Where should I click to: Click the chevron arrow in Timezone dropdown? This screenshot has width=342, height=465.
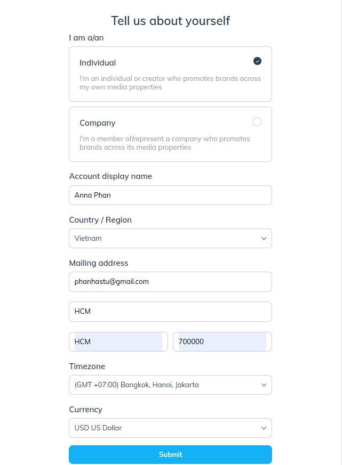click(264, 385)
